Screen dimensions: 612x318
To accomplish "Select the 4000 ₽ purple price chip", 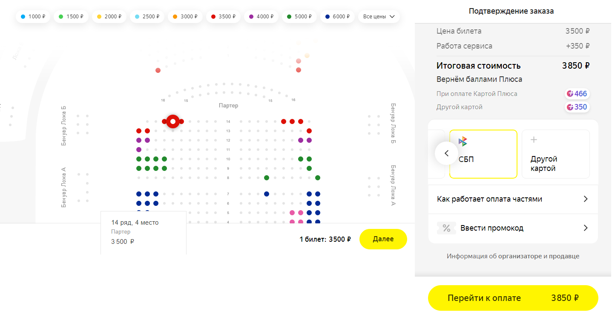I will pyautogui.click(x=261, y=17).
